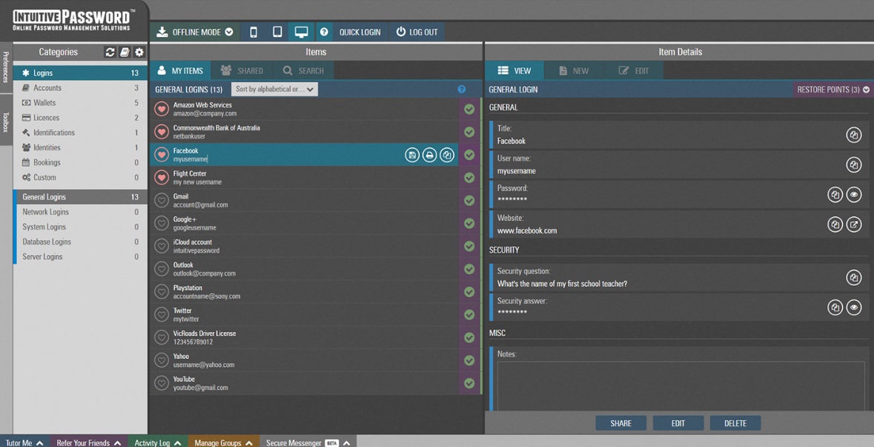This screenshot has height=447, width=874.
Task: Print the selected Facebook item
Action: point(429,155)
